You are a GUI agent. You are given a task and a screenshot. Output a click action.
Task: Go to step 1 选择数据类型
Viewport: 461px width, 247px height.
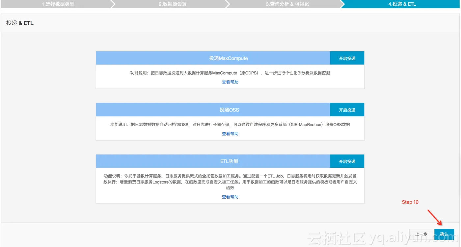(x=58, y=4)
